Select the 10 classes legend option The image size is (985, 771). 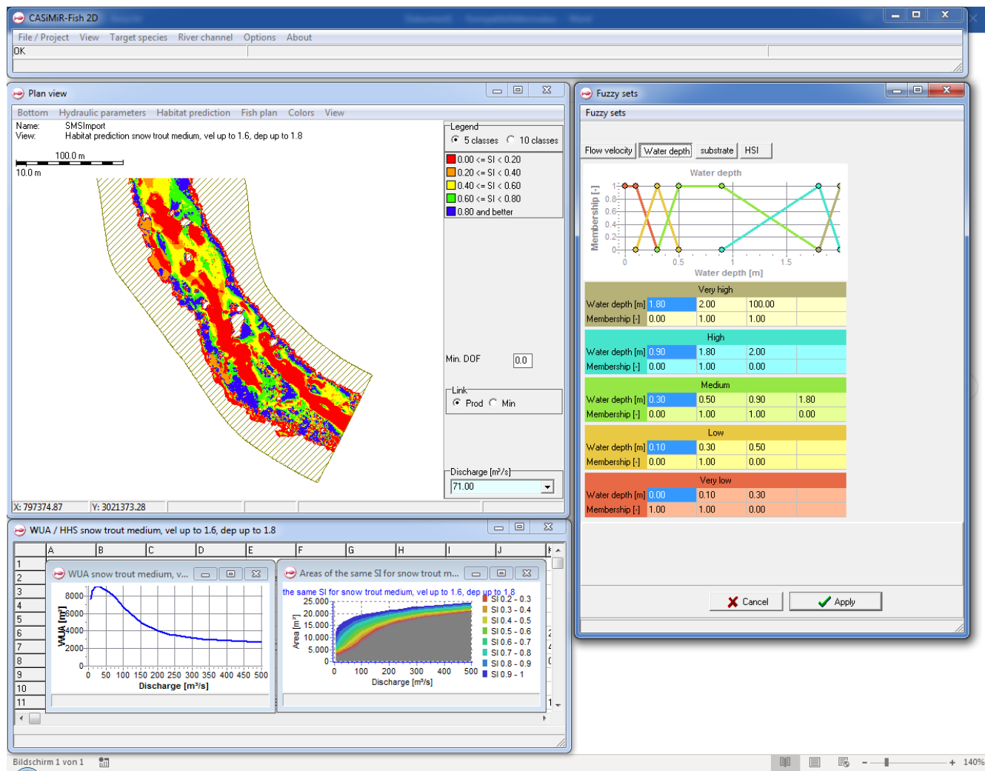[511, 140]
